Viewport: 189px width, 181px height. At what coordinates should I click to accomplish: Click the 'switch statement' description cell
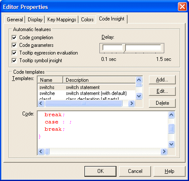tap(83, 87)
